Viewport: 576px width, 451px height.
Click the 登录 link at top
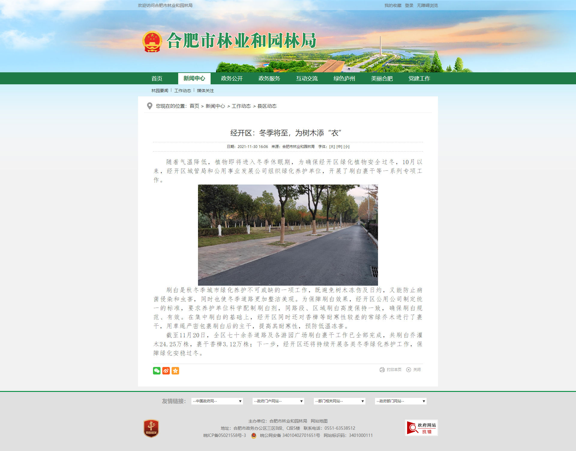(x=409, y=5)
